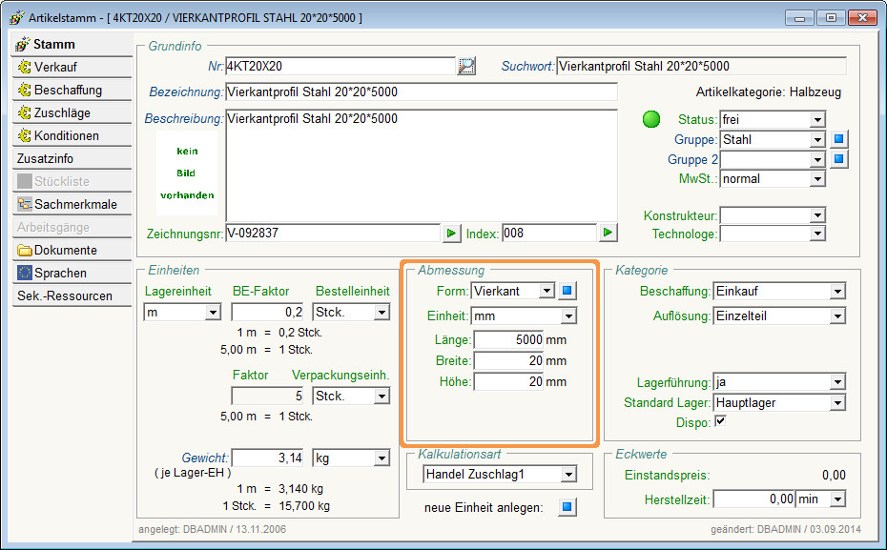Click blue square button next to Gruppe 2
Image resolution: width=887 pixels, height=550 pixels.
point(839,159)
